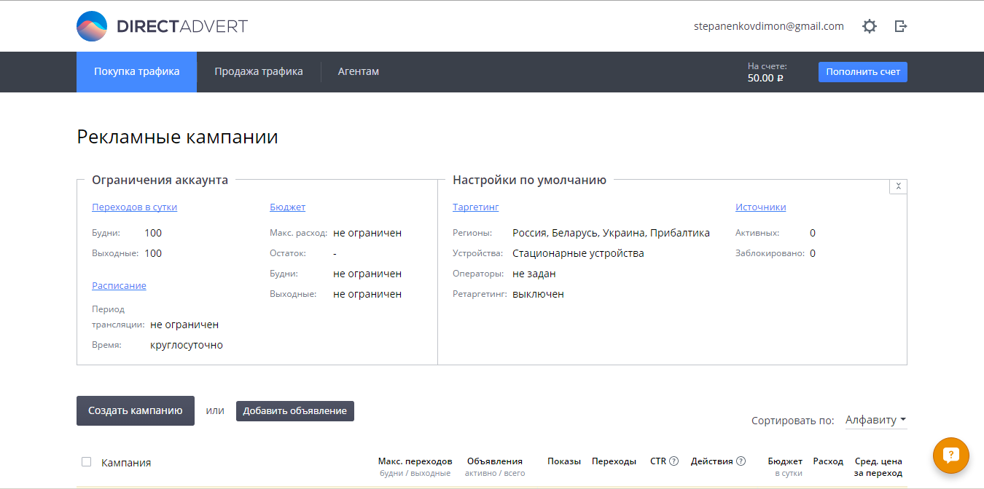Click the logout icon

(x=901, y=26)
